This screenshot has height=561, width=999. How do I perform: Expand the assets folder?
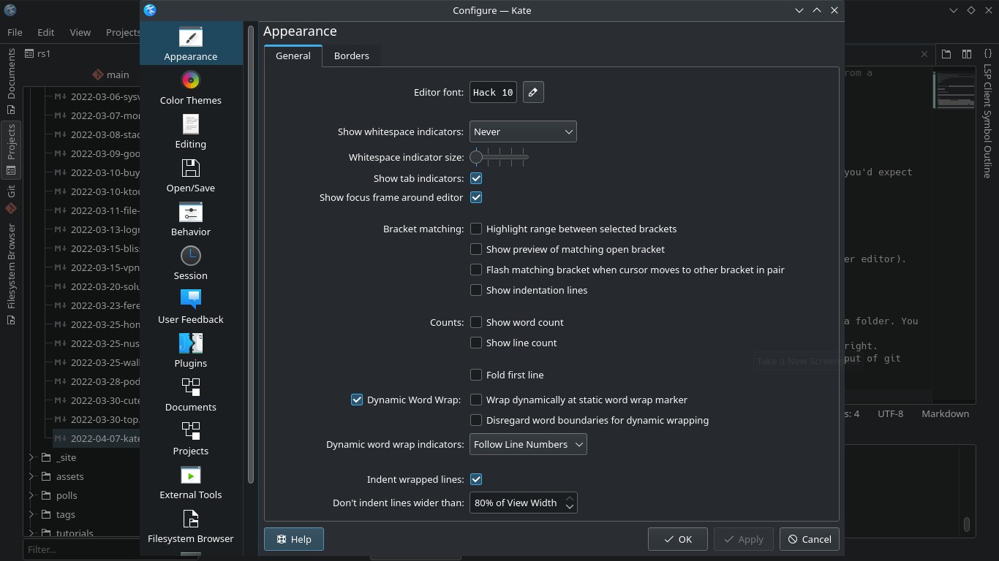pos(31,476)
